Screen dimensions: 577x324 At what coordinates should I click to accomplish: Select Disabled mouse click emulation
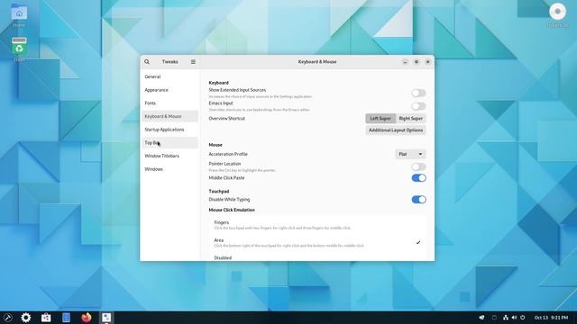[318, 257]
